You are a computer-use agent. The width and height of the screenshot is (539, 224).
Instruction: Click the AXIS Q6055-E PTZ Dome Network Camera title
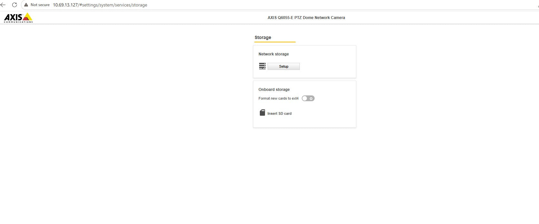click(306, 18)
